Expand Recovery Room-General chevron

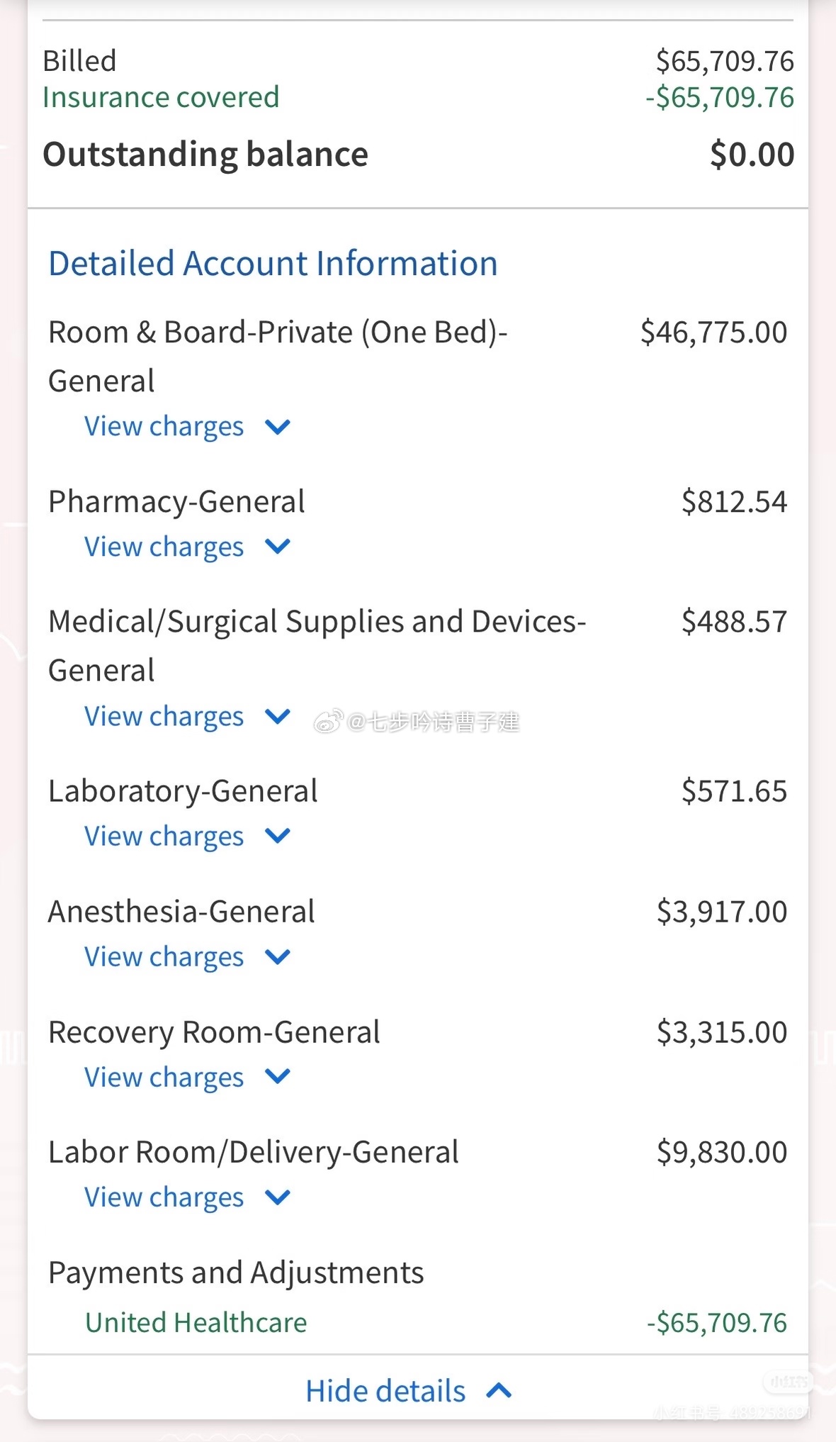pyautogui.click(x=278, y=1077)
